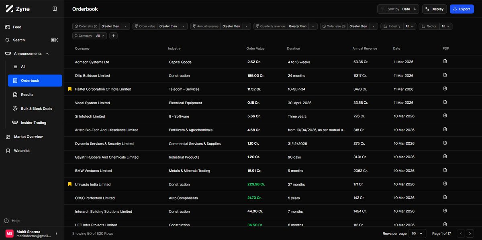Select All under Announcements
Image resolution: width=482 pixels, height=240 pixels.
35,67
